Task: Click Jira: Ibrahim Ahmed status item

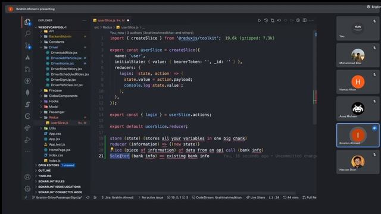Action: pyautogui.click(x=117, y=197)
